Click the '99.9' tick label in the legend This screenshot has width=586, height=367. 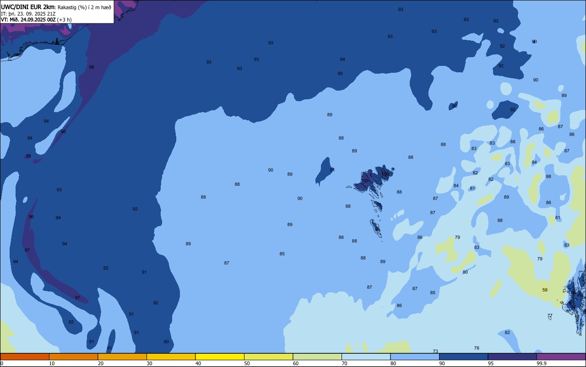(541, 363)
